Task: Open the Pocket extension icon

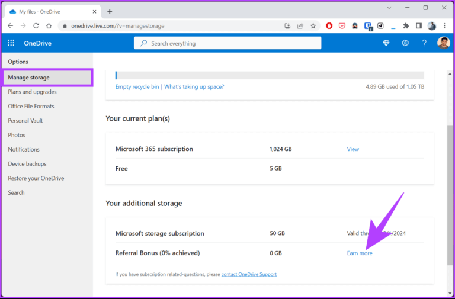Action: click(x=342, y=26)
